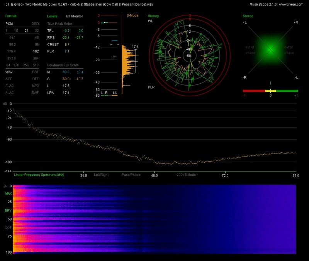
Task: Click the 72.0 kHz frequency axis label
Action: pyautogui.click(x=225, y=175)
